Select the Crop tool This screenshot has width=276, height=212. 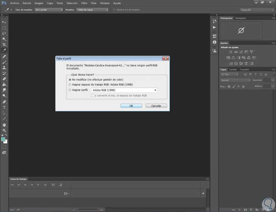click(x=4, y=45)
